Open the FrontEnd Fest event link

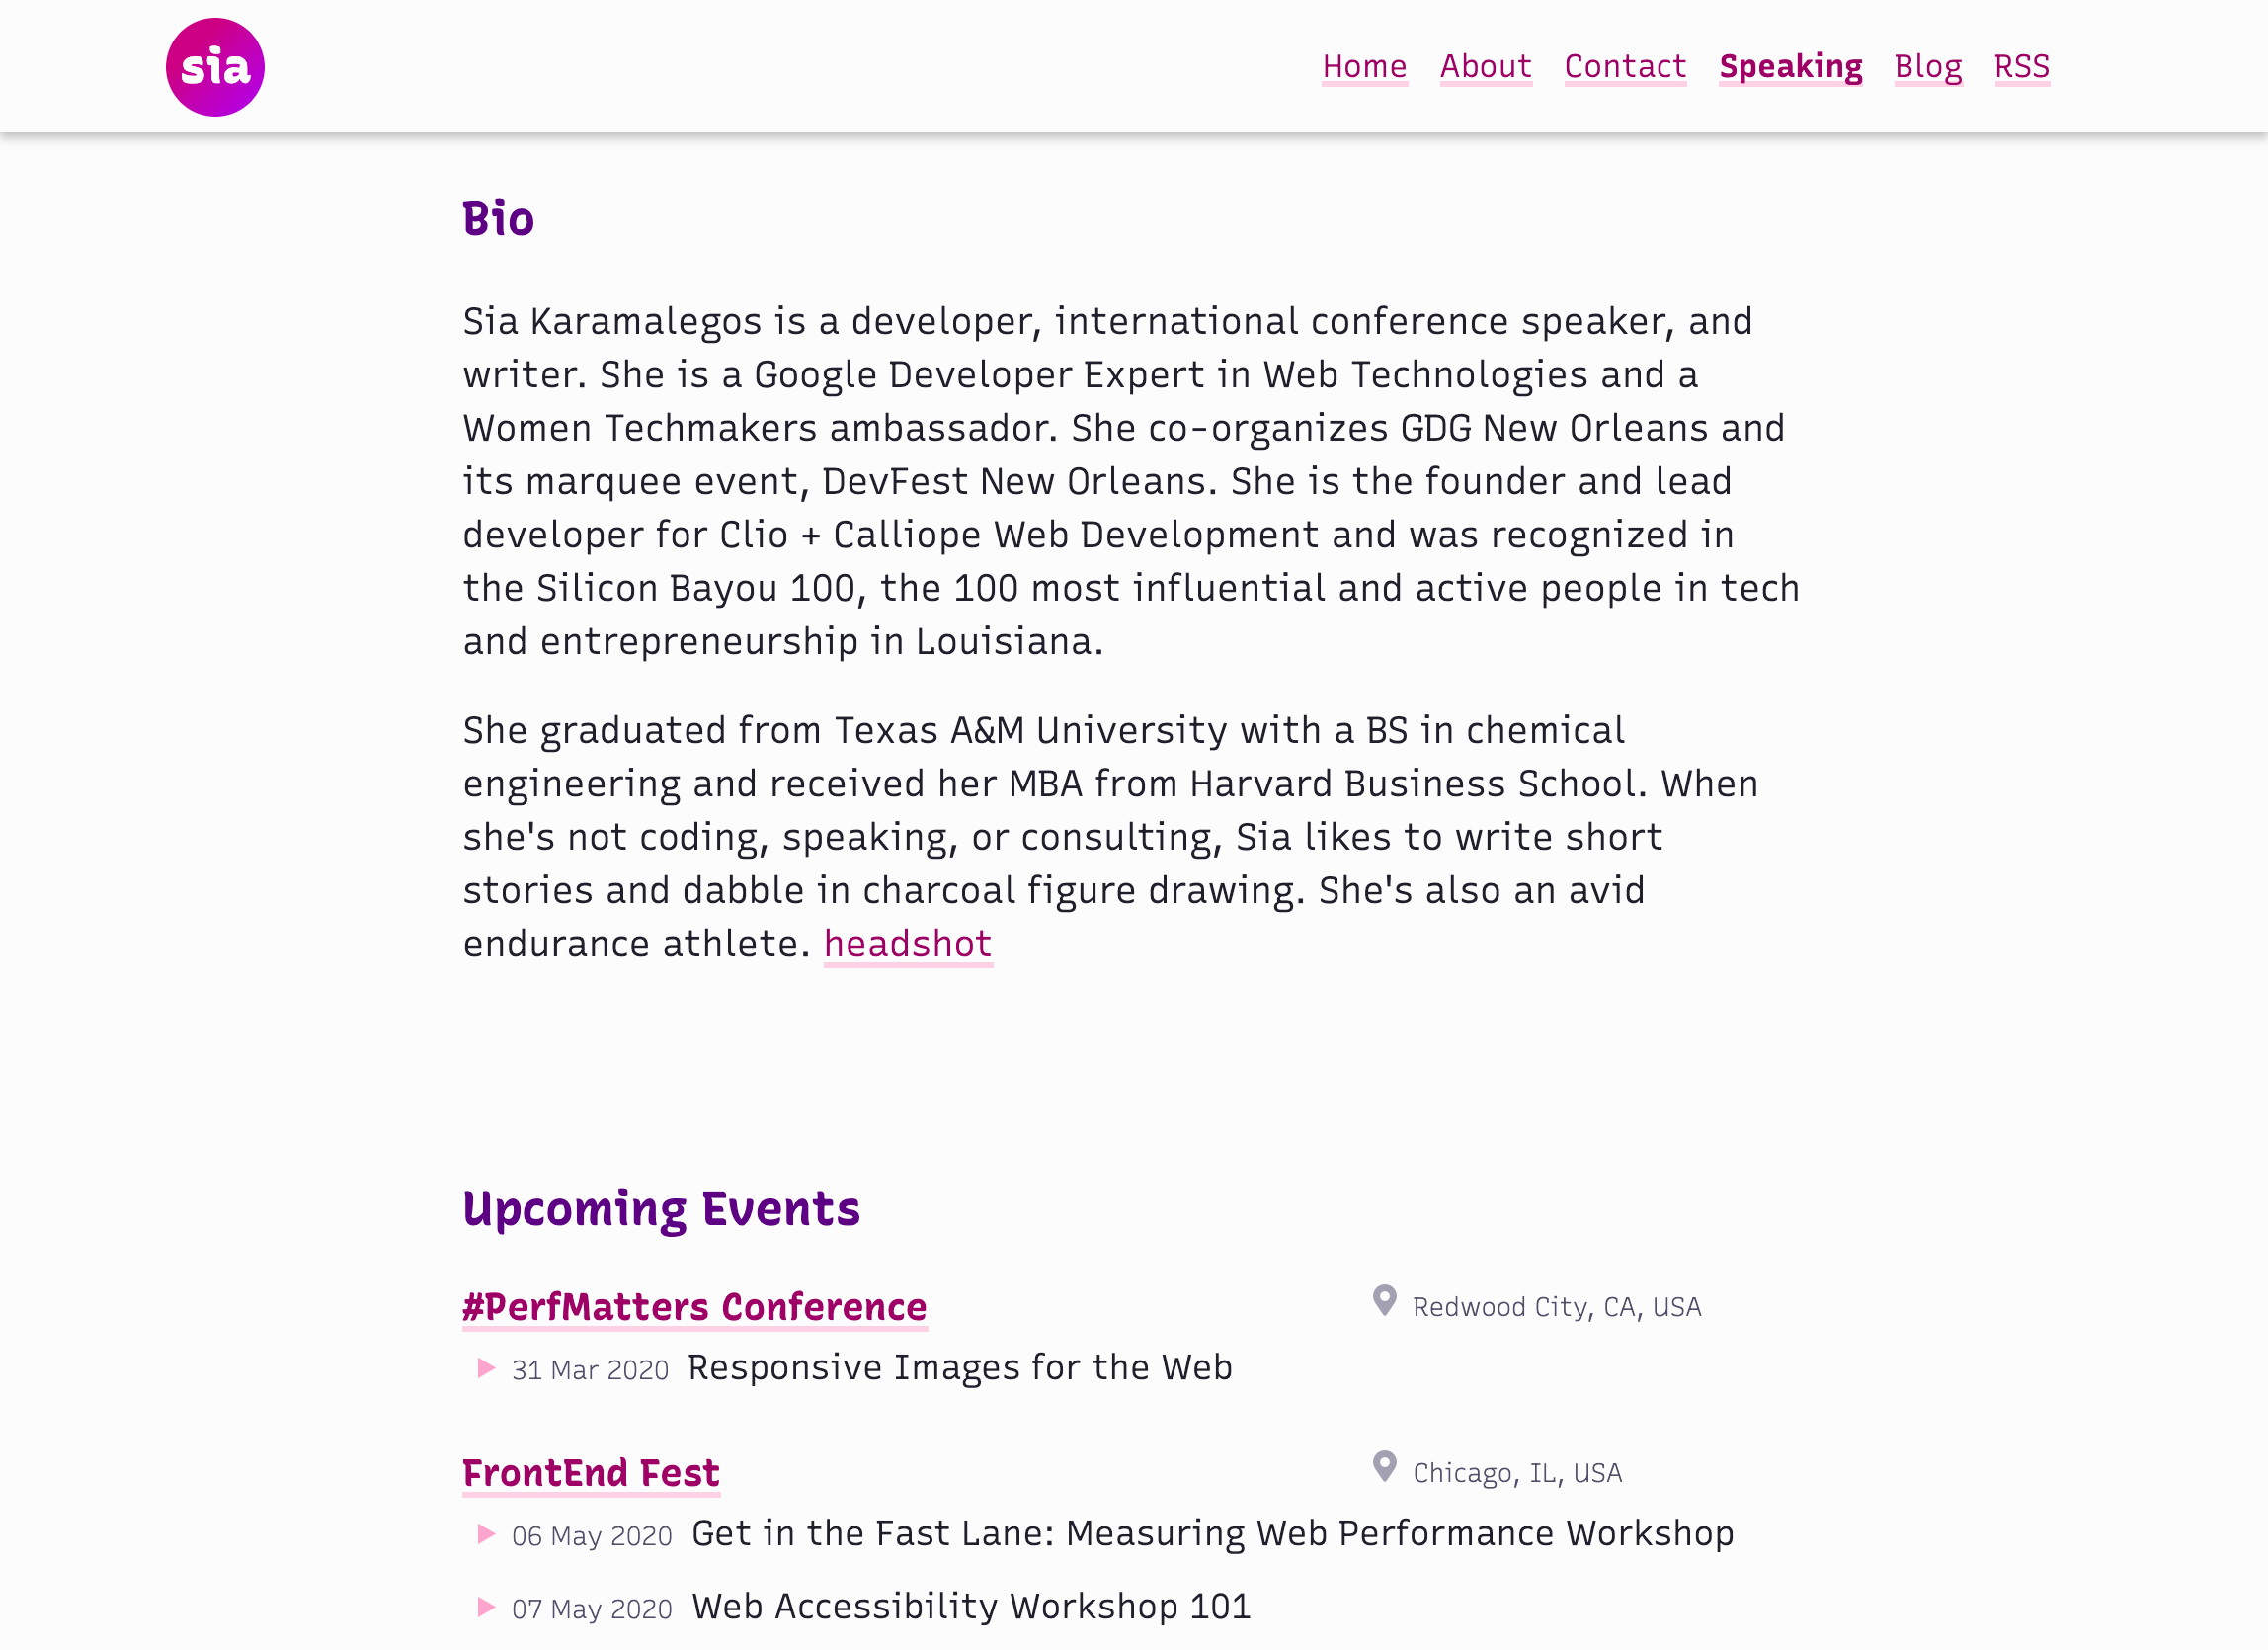(590, 1473)
